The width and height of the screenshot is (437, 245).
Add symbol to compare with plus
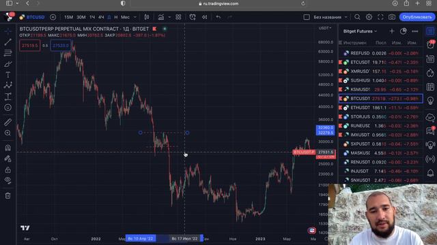click(53, 17)
